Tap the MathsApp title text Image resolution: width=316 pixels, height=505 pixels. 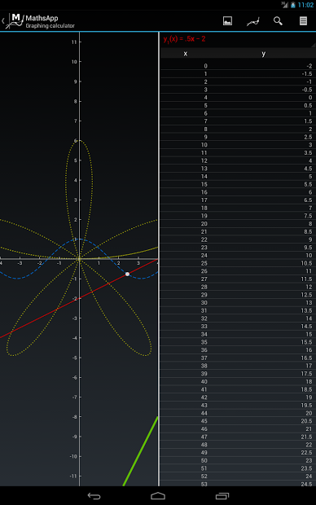[x=42, y=18]
